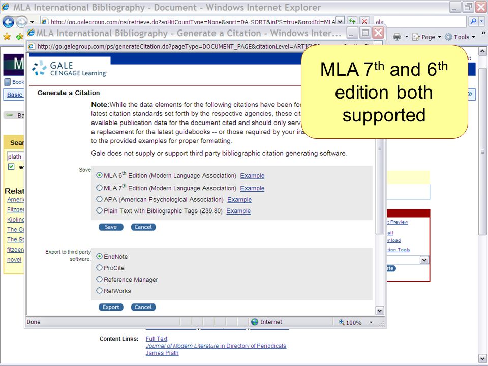Open the novel related subject link
This screenshot has height=366, width=488.
coord(14,260)
